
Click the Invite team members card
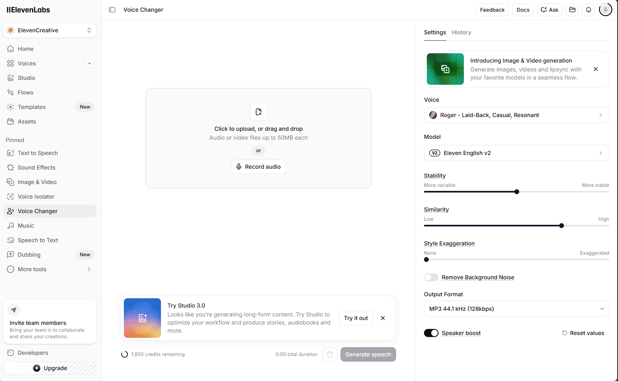pos(50,322)
